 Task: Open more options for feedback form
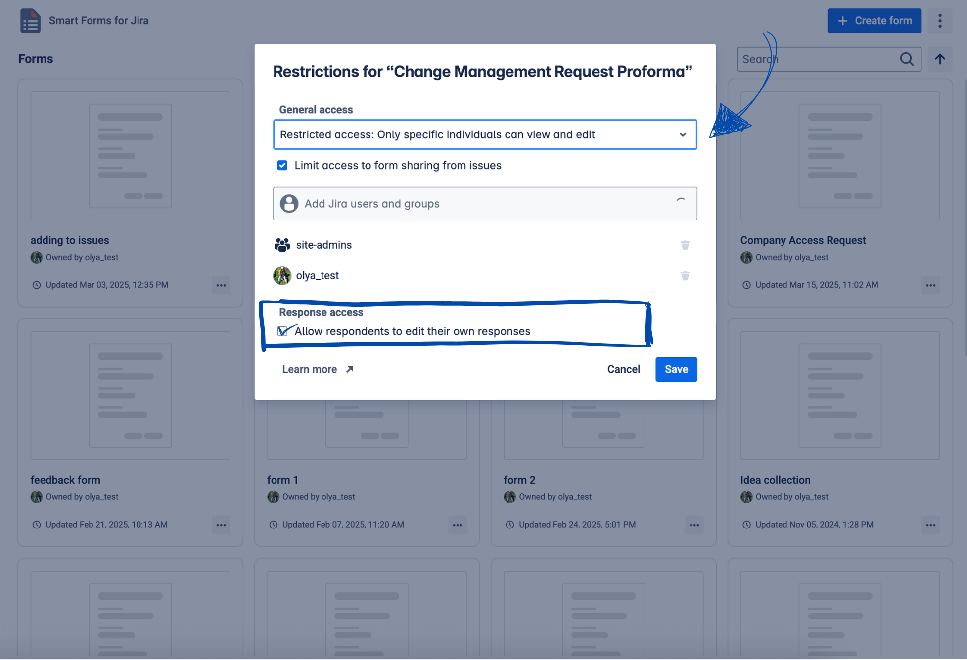pos(221,525)
